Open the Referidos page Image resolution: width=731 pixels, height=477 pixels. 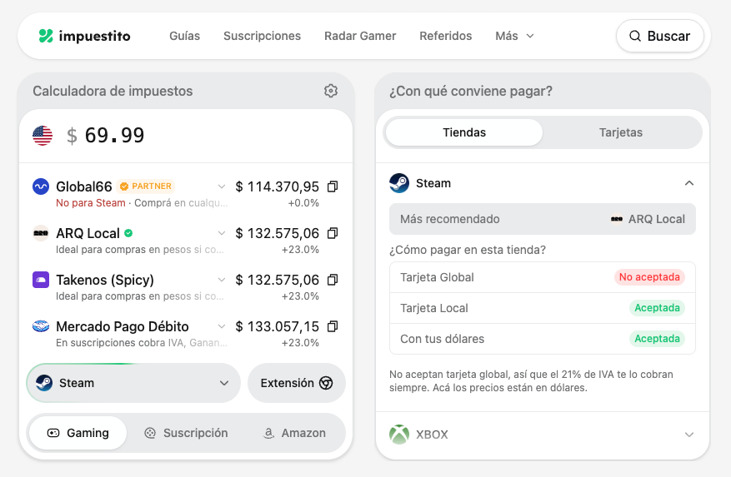446,36
